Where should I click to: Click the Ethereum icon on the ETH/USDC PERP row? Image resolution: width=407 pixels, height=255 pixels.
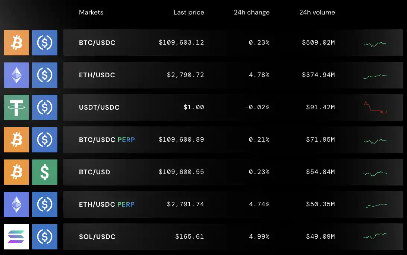click(x=16, y=204)
